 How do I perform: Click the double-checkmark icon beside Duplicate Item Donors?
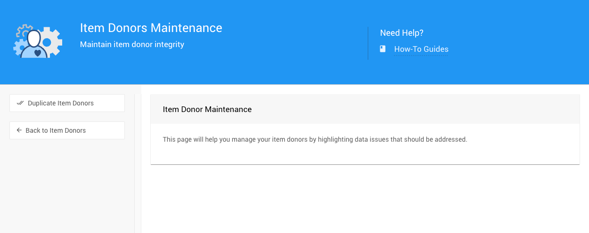(x=20, y=103)
